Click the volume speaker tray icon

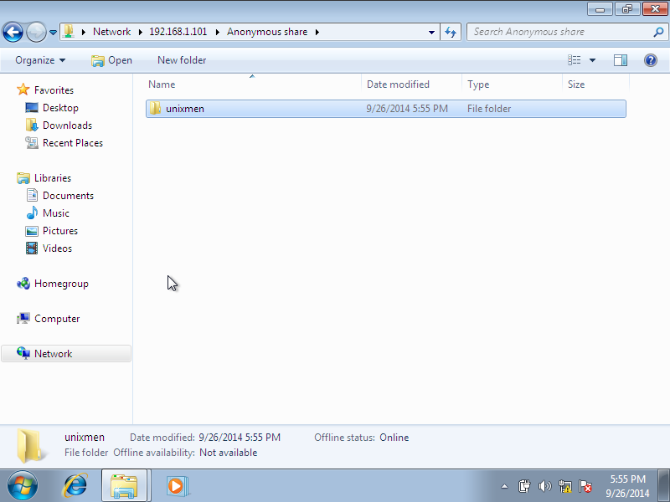pyautogui.click(x=545, y=486)
